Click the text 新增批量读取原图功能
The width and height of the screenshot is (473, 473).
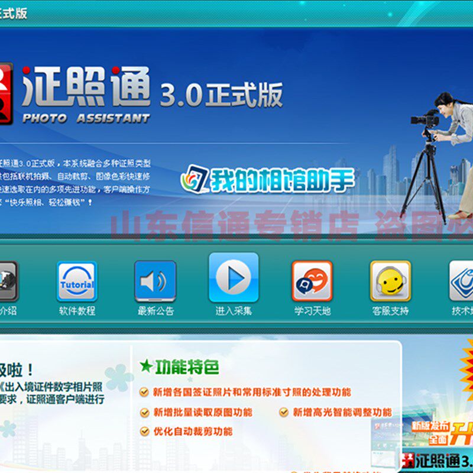(x=203, y=412)
